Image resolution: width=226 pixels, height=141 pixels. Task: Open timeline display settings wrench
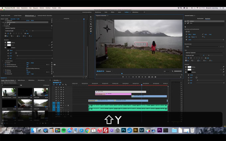pyautogui.click(x=66, y=85)
